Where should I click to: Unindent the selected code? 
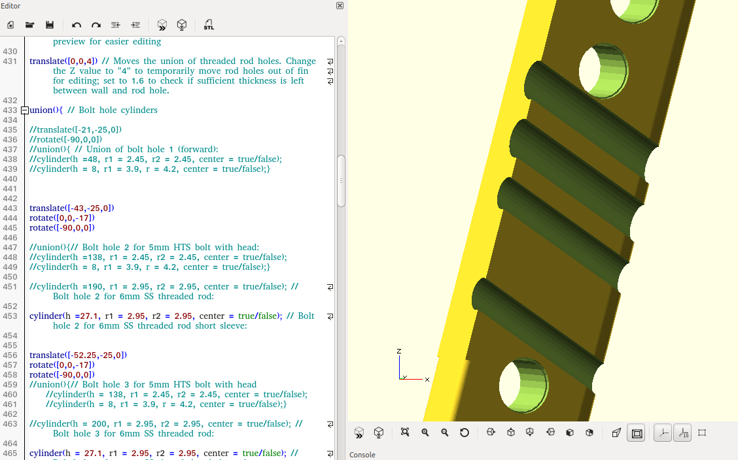point(115,25)
